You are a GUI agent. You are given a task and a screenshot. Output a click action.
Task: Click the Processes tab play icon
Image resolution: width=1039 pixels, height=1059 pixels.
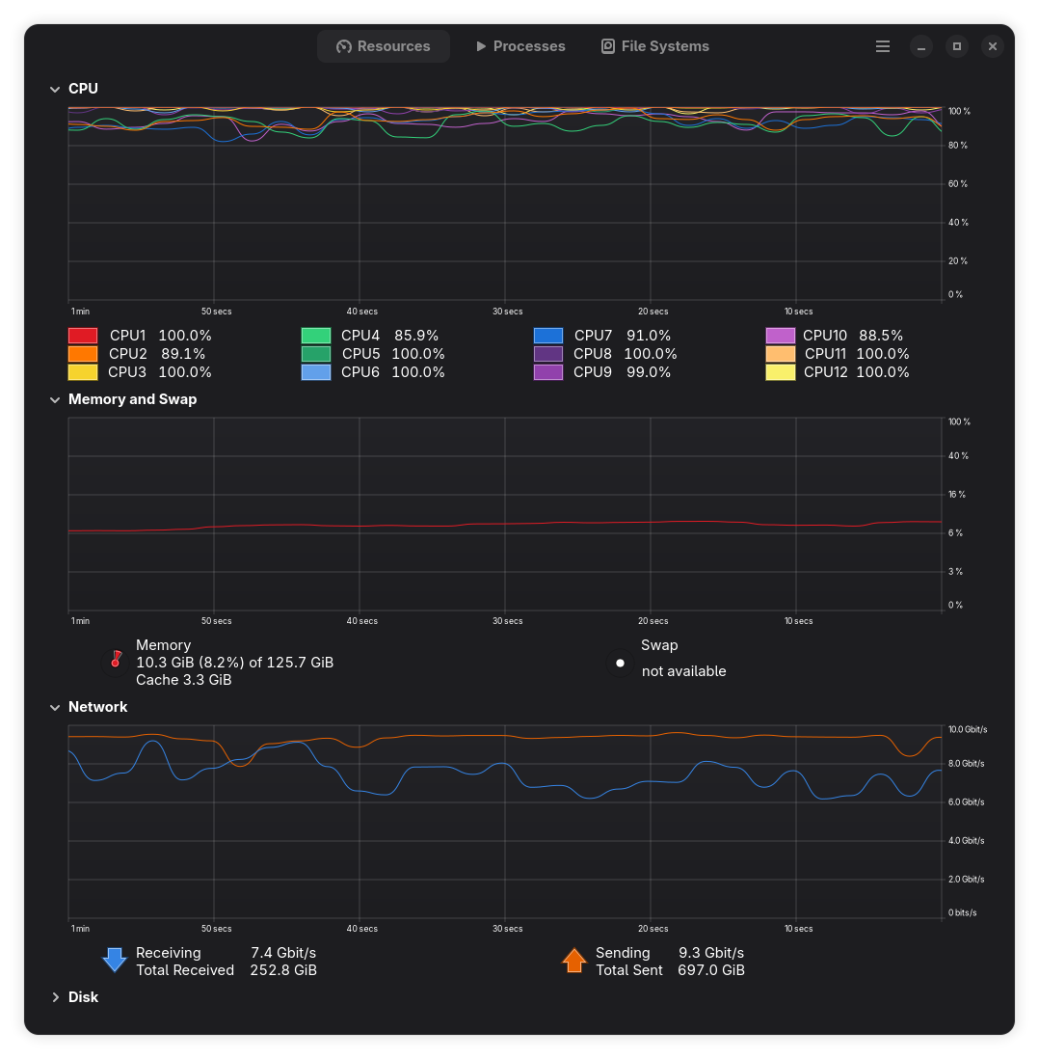481,46
